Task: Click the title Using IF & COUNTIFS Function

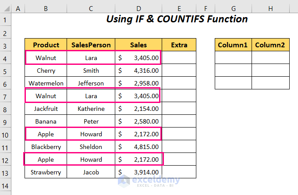Action: click(x=177, y=19)
